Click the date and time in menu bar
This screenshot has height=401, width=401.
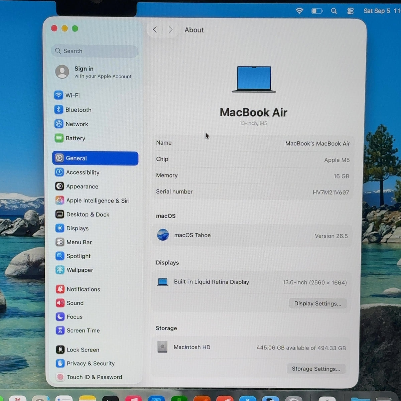click(382, 11)
